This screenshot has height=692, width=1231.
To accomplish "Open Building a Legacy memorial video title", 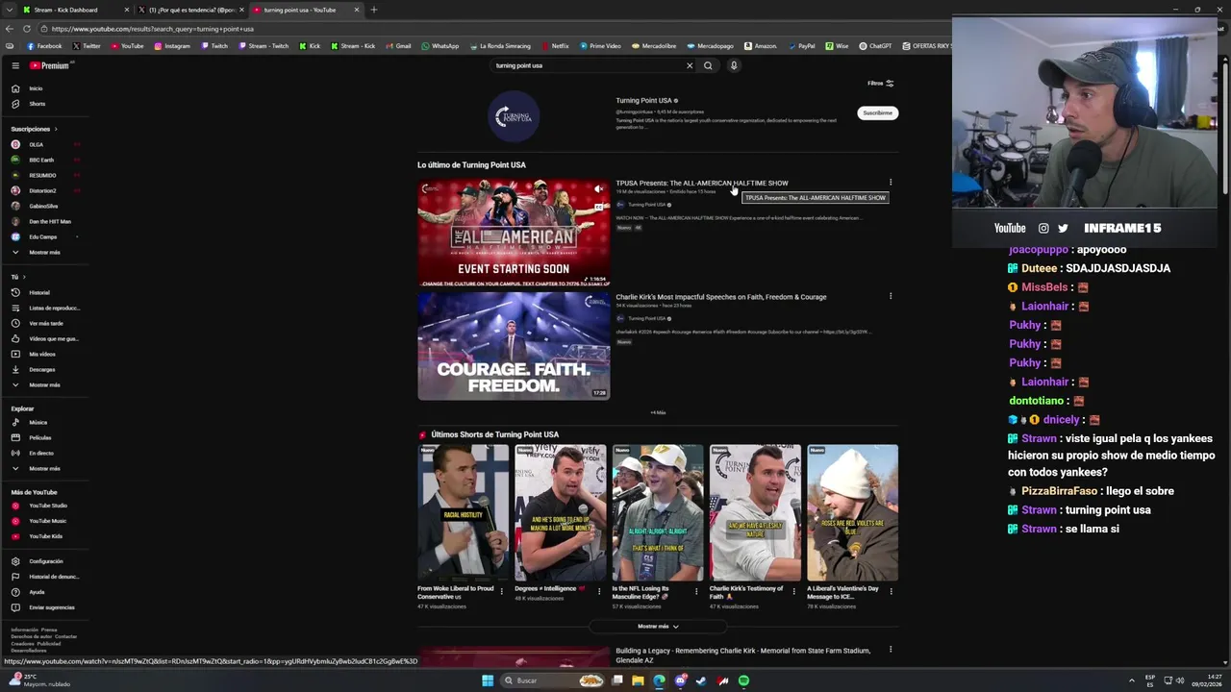I will [x=742, y=655].
